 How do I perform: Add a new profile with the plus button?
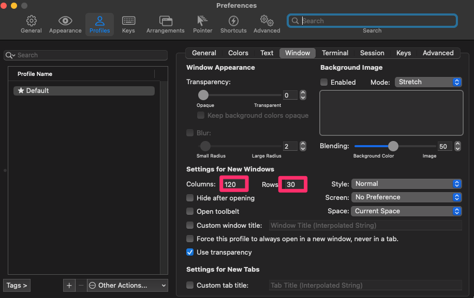point(69,285)
